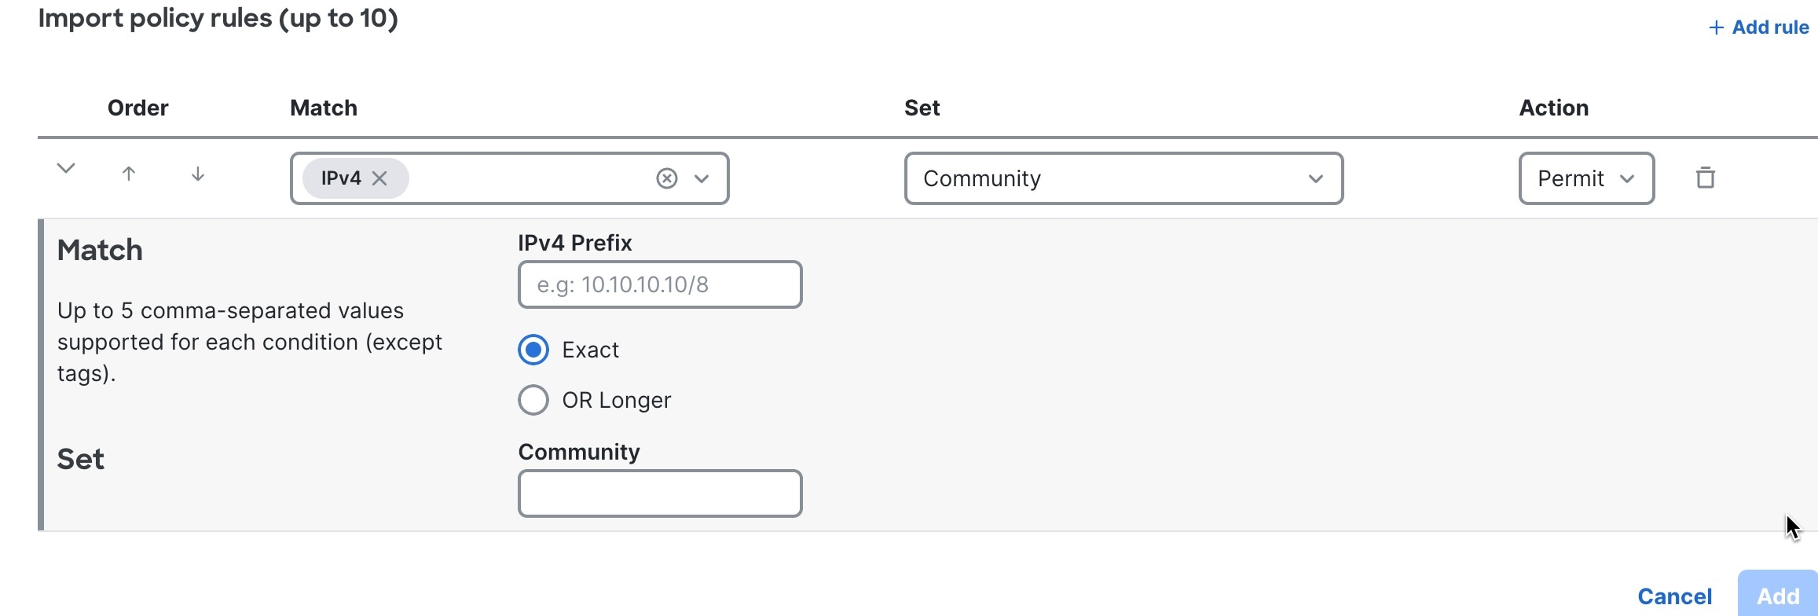Delete the rule using the trash icon
The height and width of the screenshot is (616, 1818).
tap(1705, 178)
